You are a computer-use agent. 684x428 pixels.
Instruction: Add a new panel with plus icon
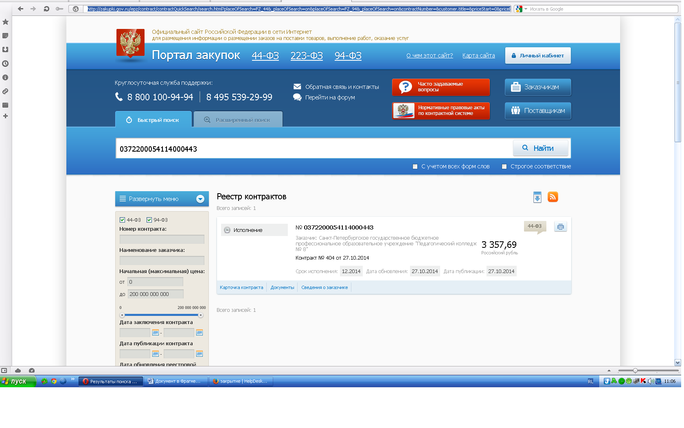pyautogui.click(x=5, y=116)
